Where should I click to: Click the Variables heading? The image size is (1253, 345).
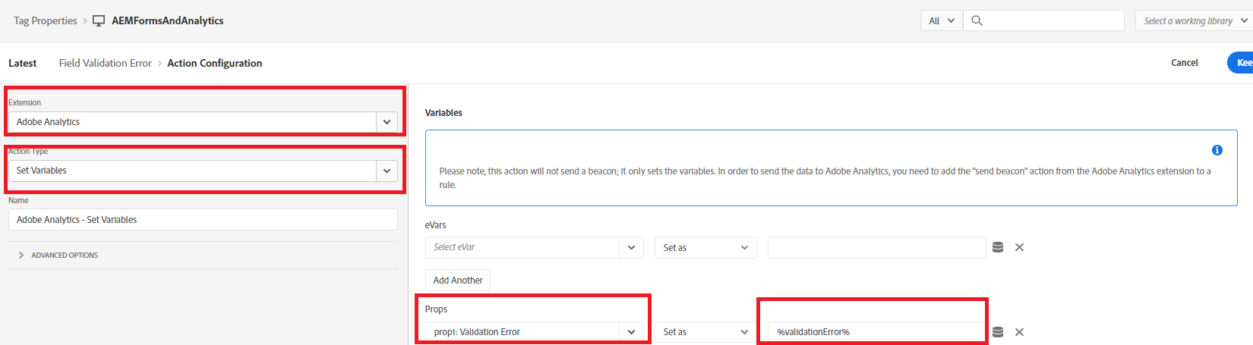443,113
